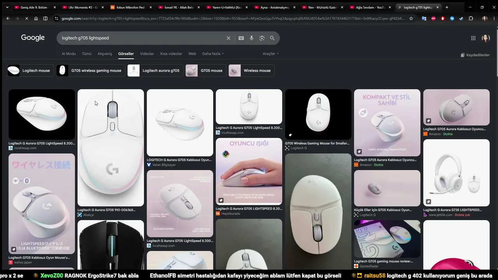Open the wafuu japan G705 image
This screenshot has width=498, height=280.
(42, 204)
